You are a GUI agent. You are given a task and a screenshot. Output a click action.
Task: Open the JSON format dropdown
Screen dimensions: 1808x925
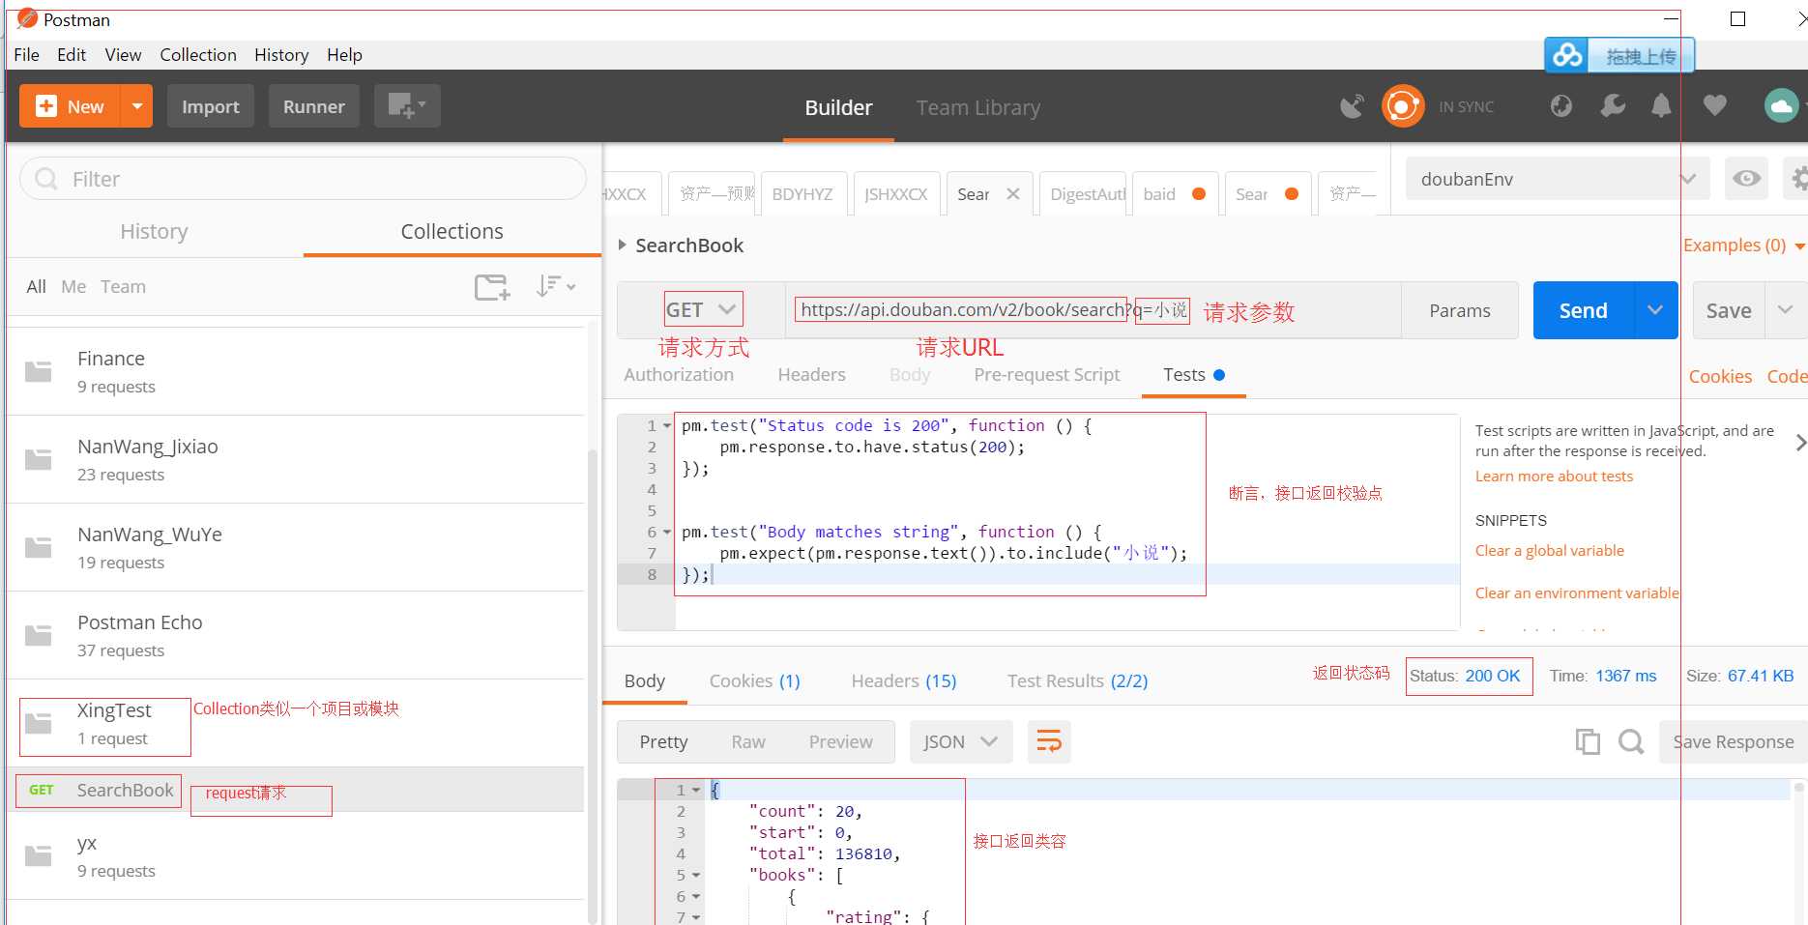click(960, 741)
